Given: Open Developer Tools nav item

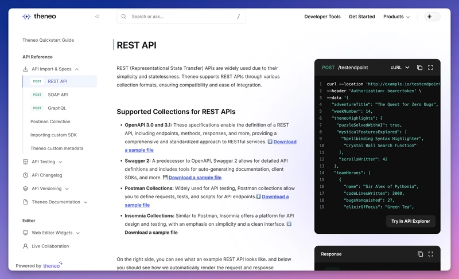Looking at the screenshot, I should click(322, 17).
